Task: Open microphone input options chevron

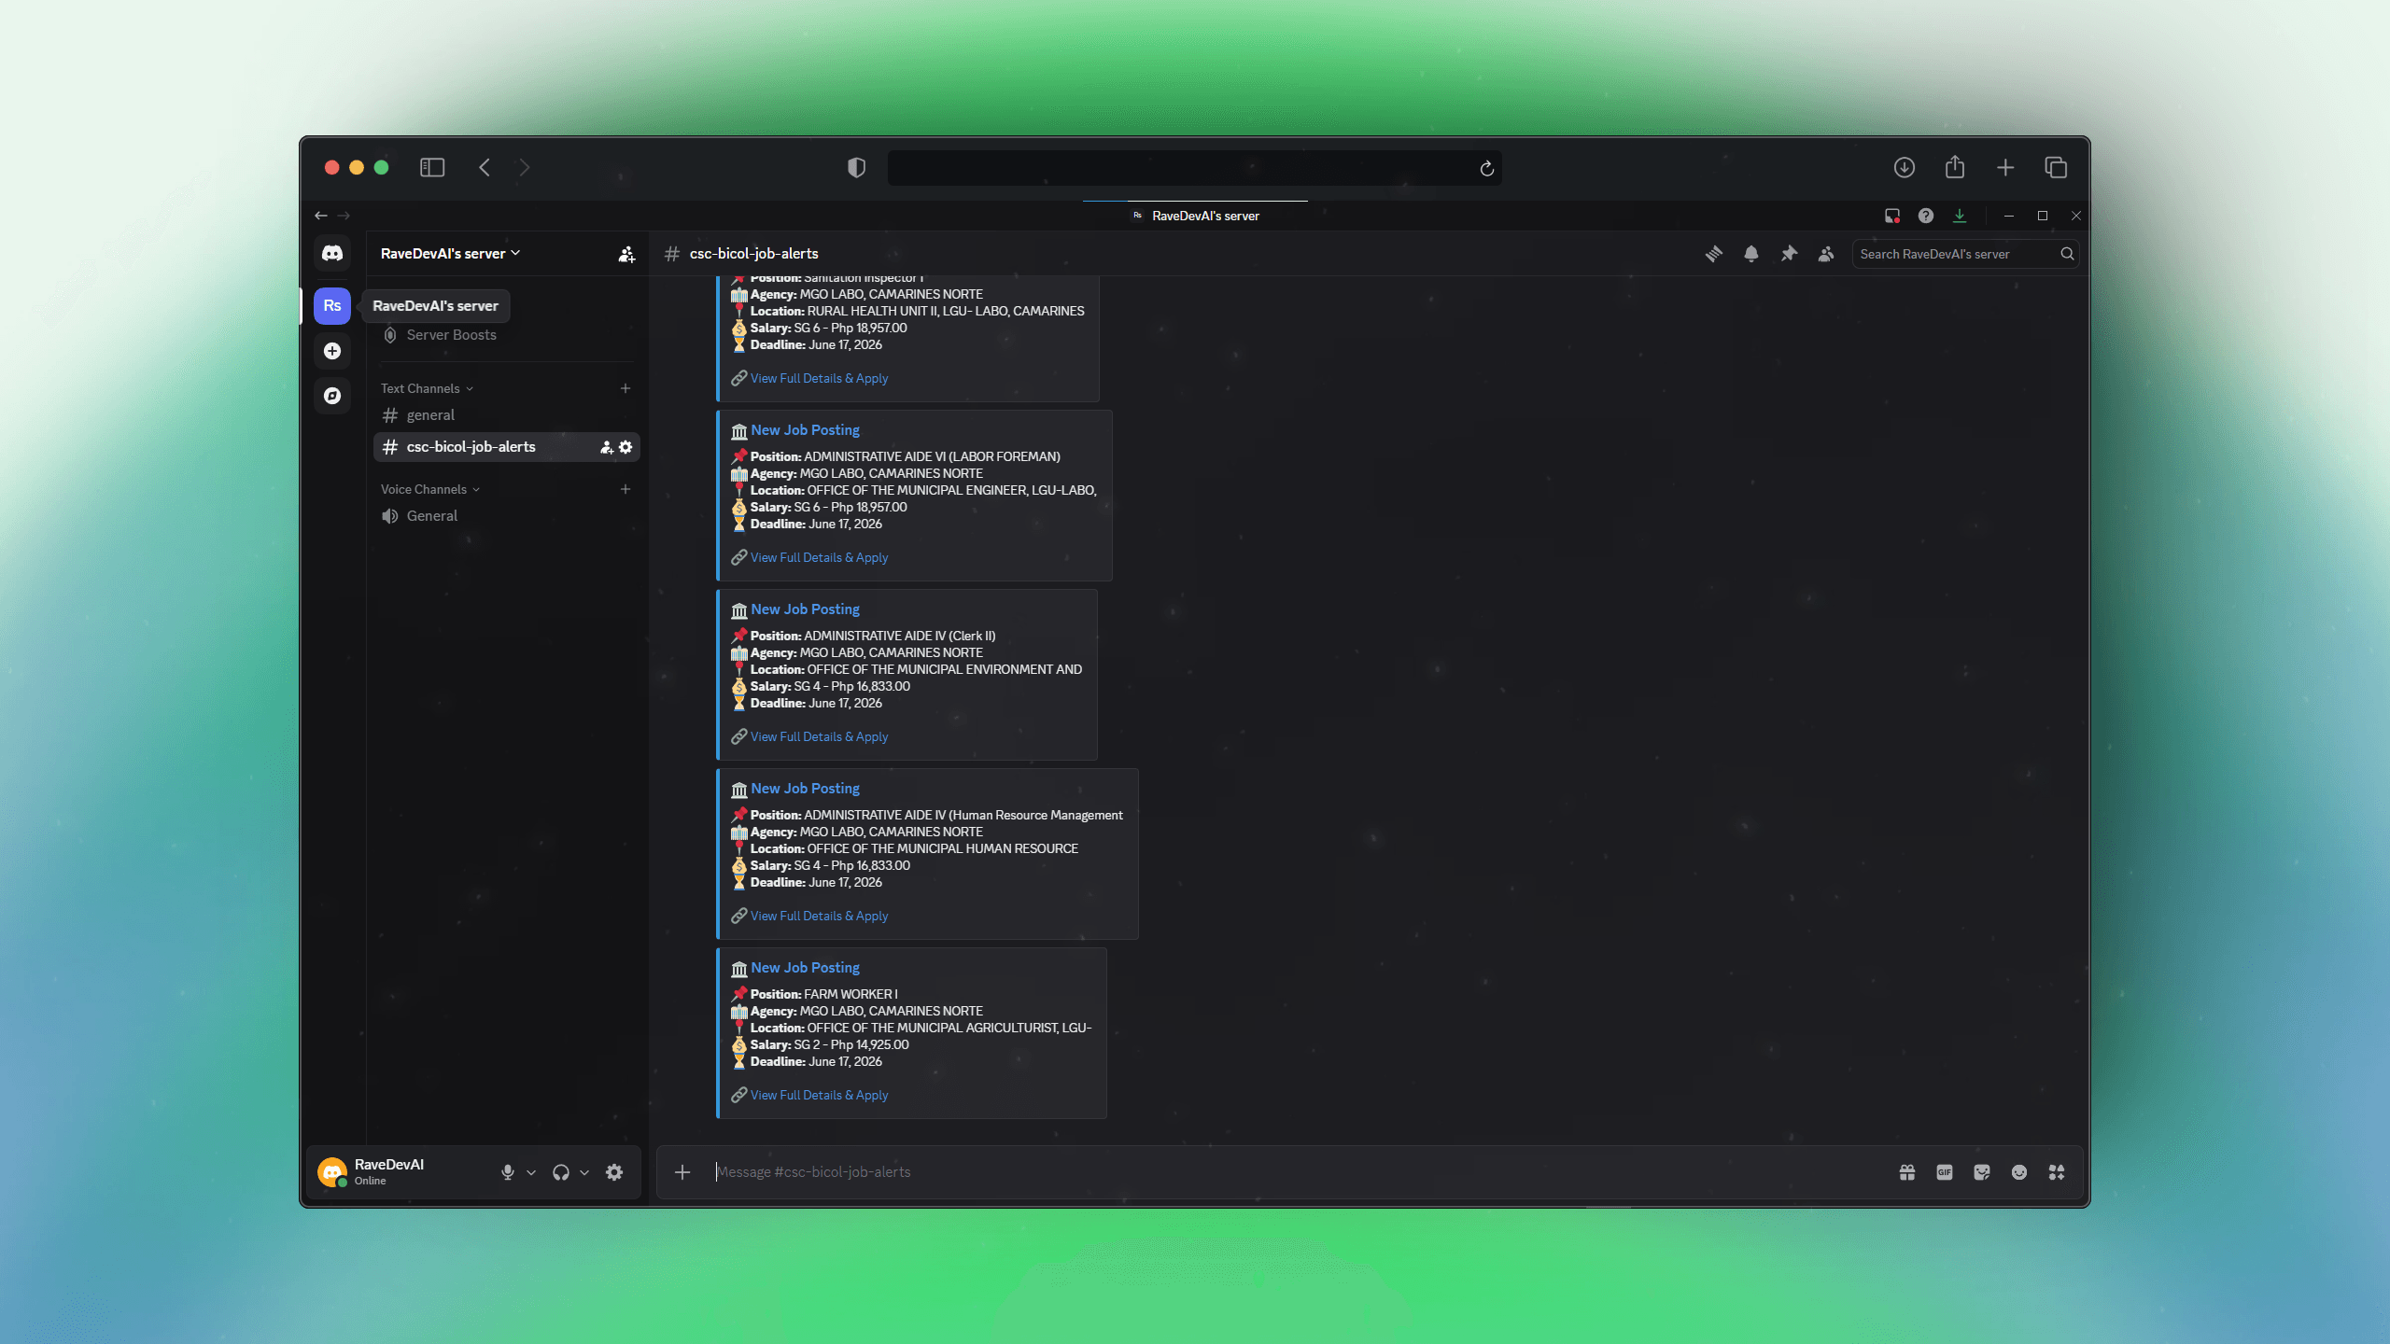Action: click(x=531, y=1172)
